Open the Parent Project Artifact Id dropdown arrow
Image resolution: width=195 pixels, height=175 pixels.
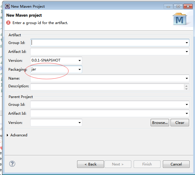[x=187, y=113]
